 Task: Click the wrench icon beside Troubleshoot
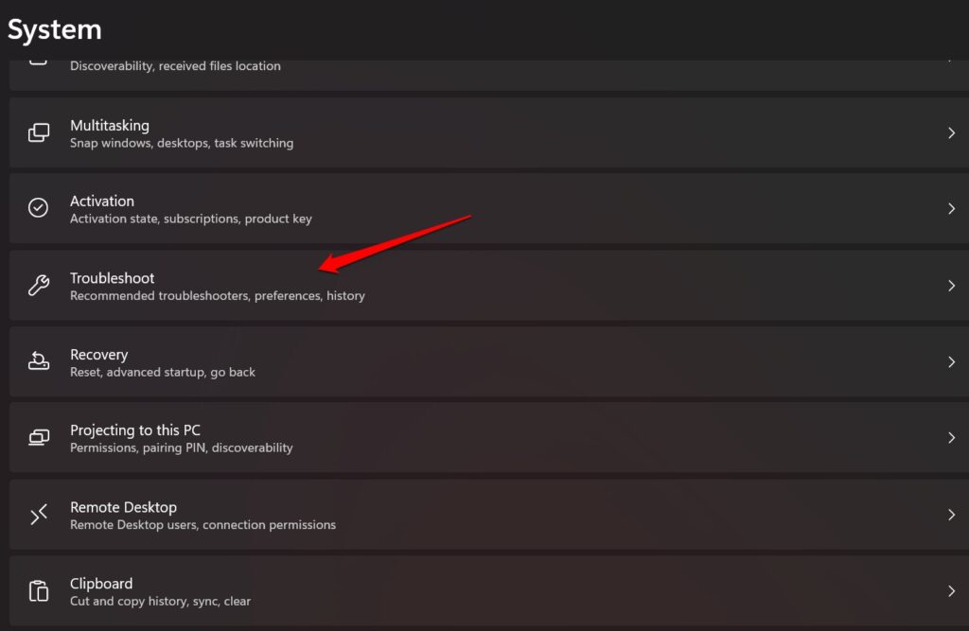point(38,286)
